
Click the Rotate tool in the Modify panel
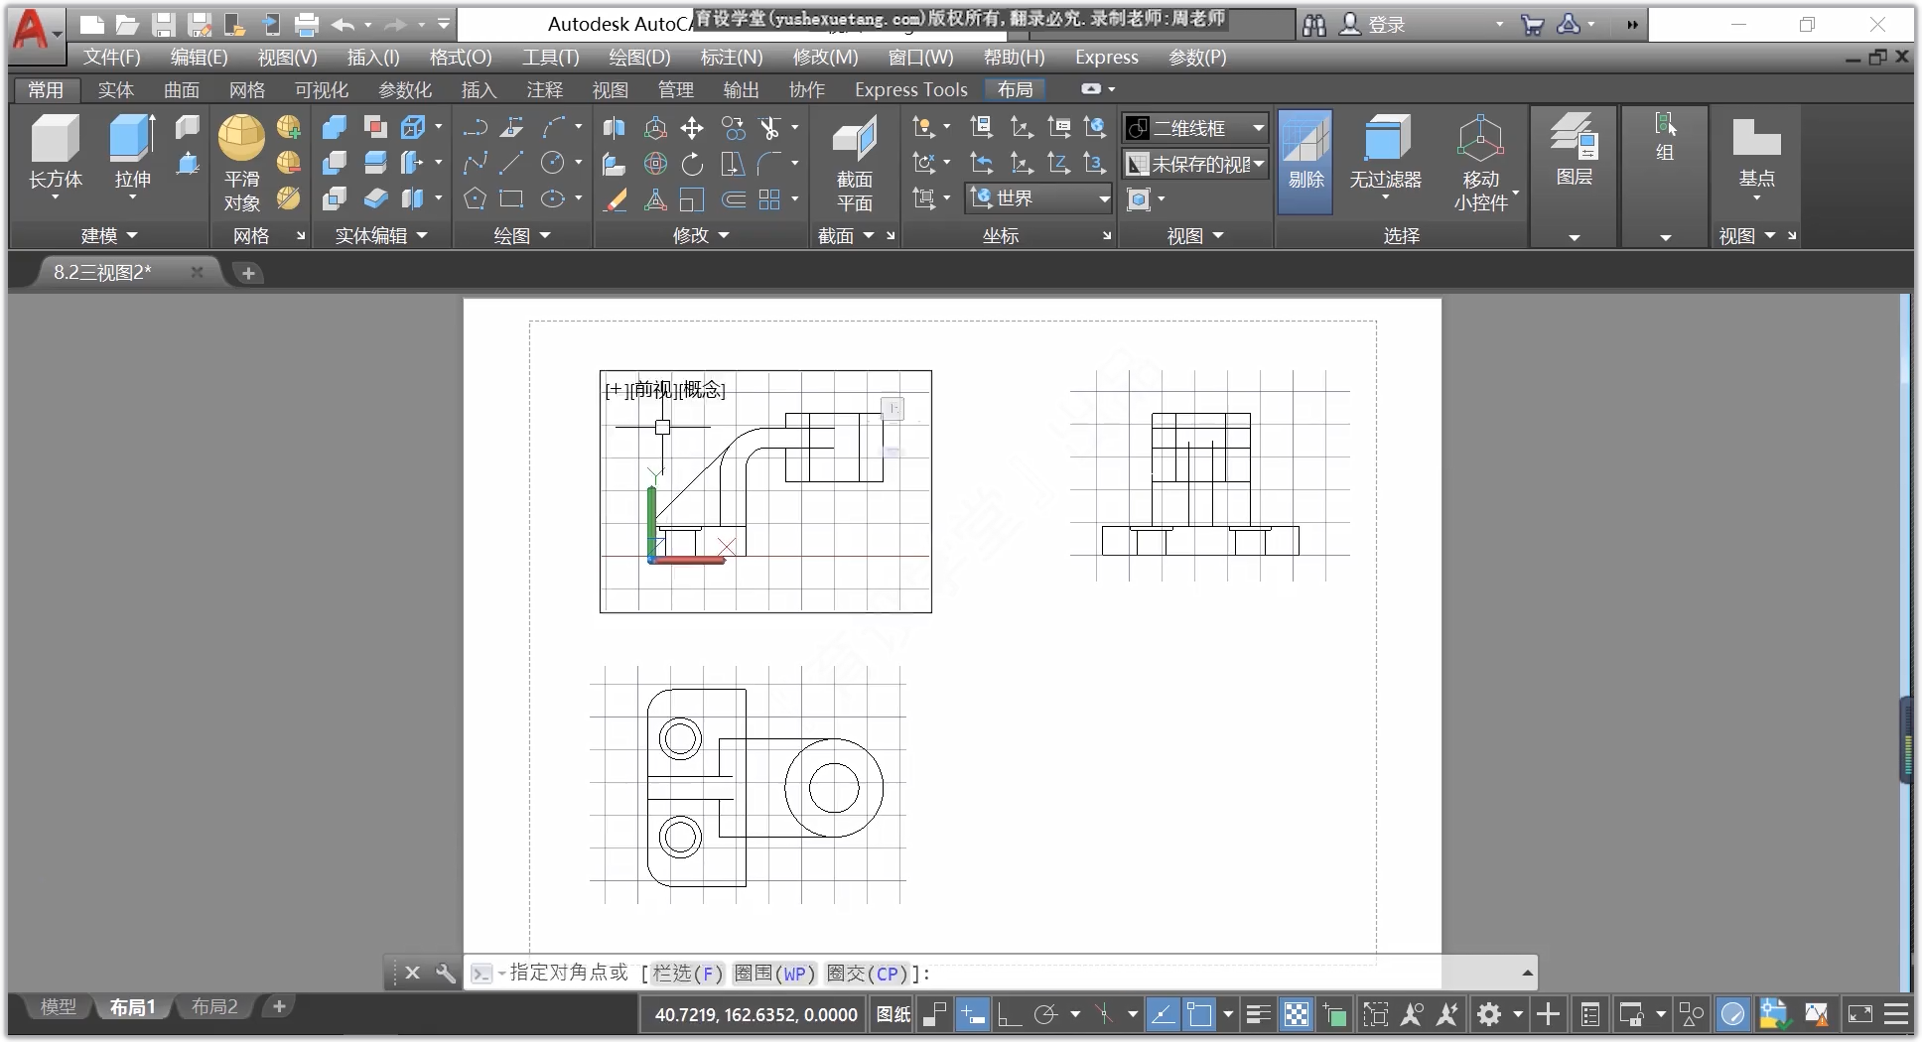(692, 163)
